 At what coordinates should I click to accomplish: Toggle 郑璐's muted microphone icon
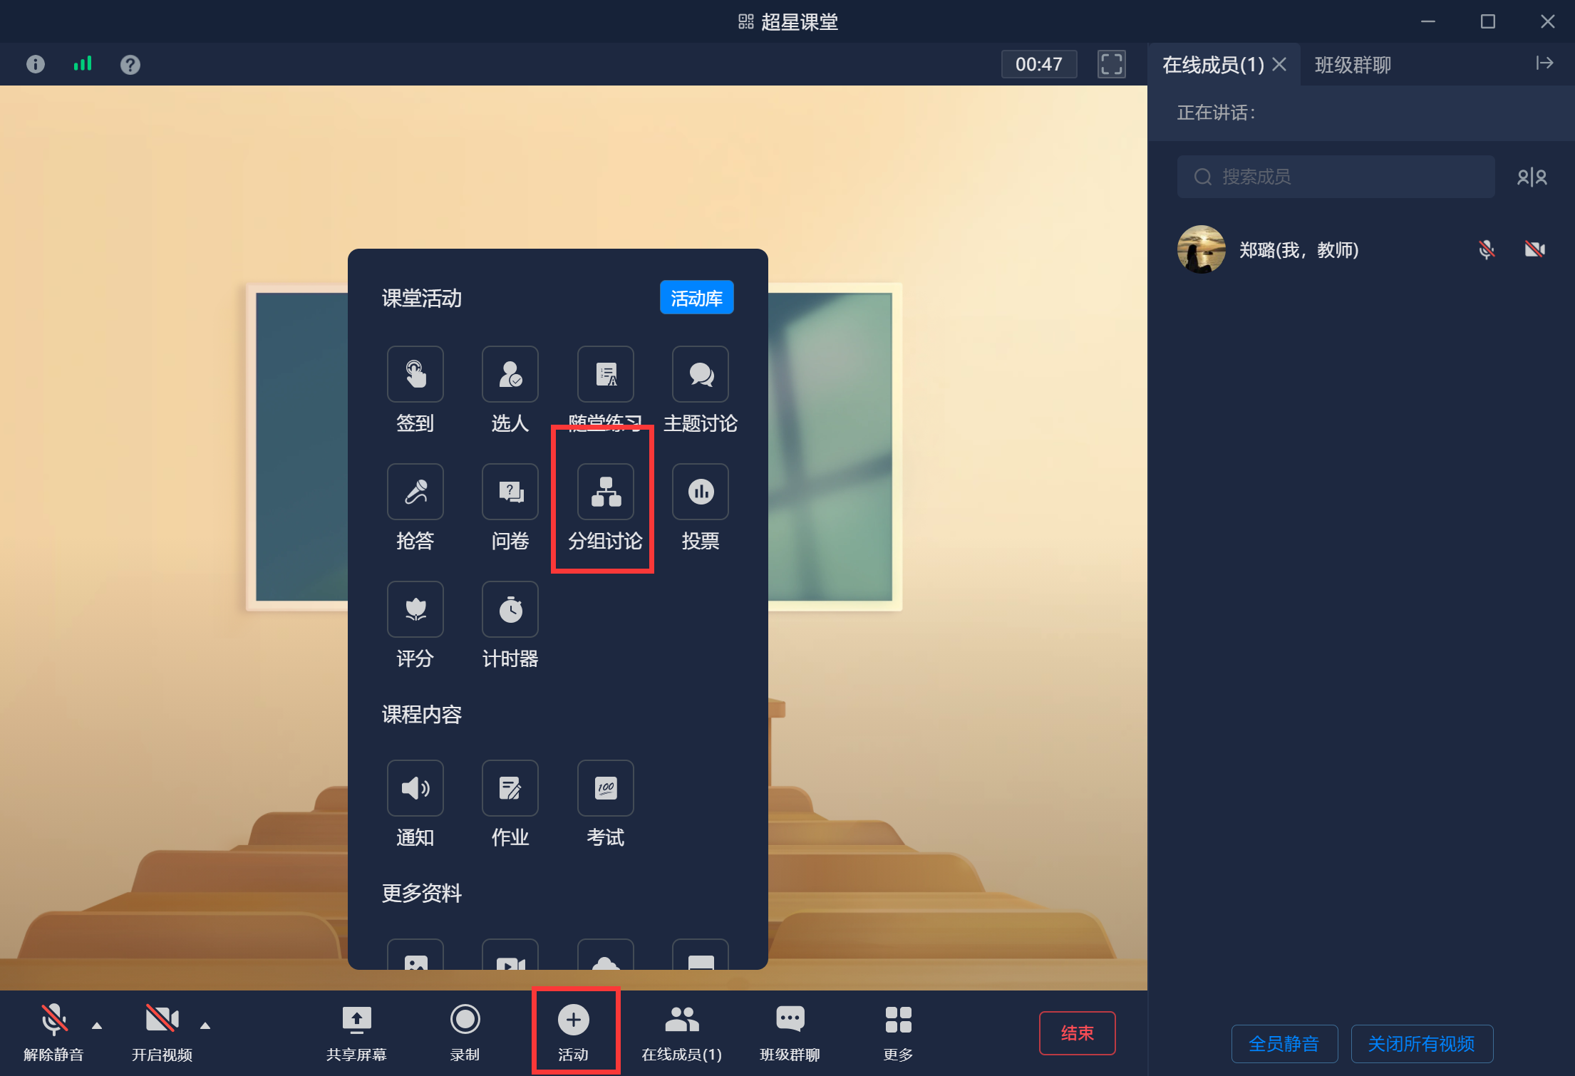tap(1486, 249)
